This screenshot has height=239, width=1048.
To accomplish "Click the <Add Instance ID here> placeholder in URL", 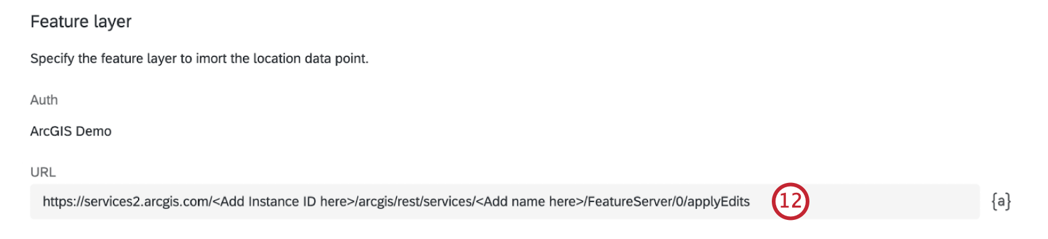I will [x=283, y=201].
